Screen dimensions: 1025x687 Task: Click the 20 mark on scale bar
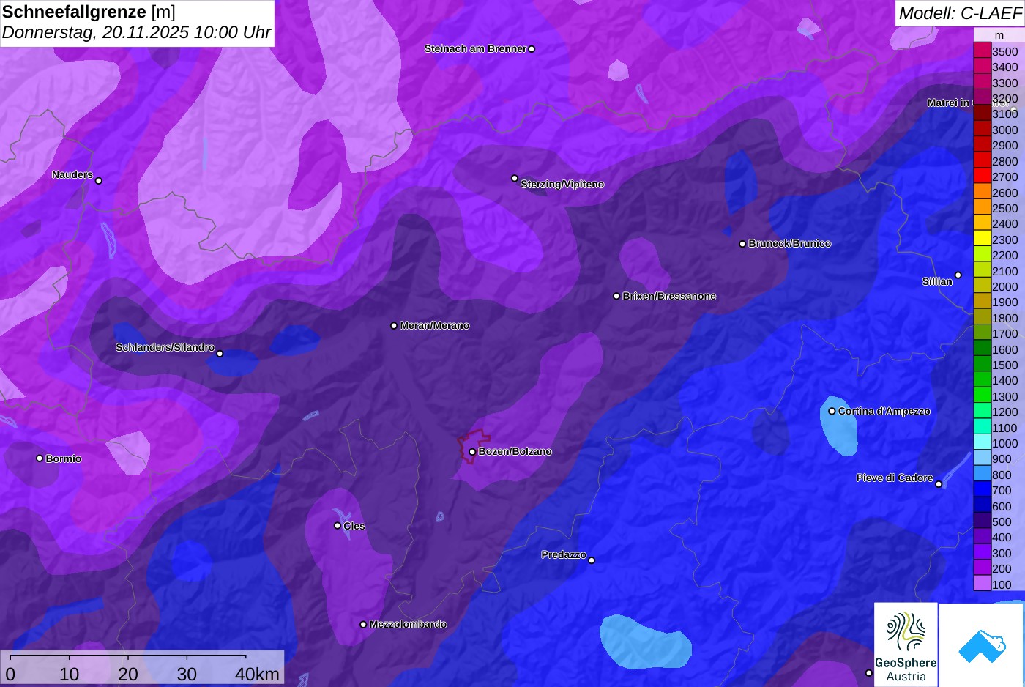tap(128, 675)
